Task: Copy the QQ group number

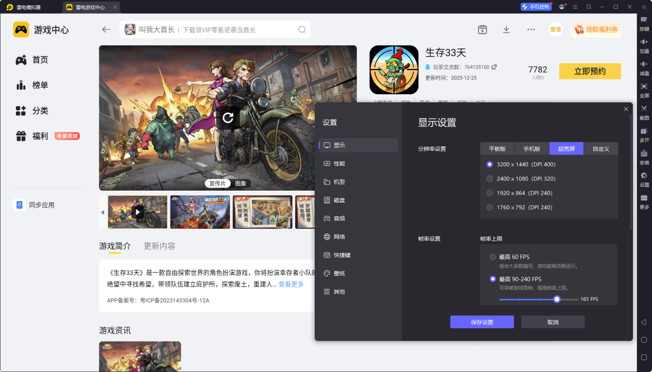Action: point(494,67)
